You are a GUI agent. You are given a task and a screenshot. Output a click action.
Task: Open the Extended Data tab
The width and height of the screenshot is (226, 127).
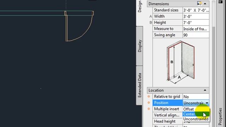140,85
